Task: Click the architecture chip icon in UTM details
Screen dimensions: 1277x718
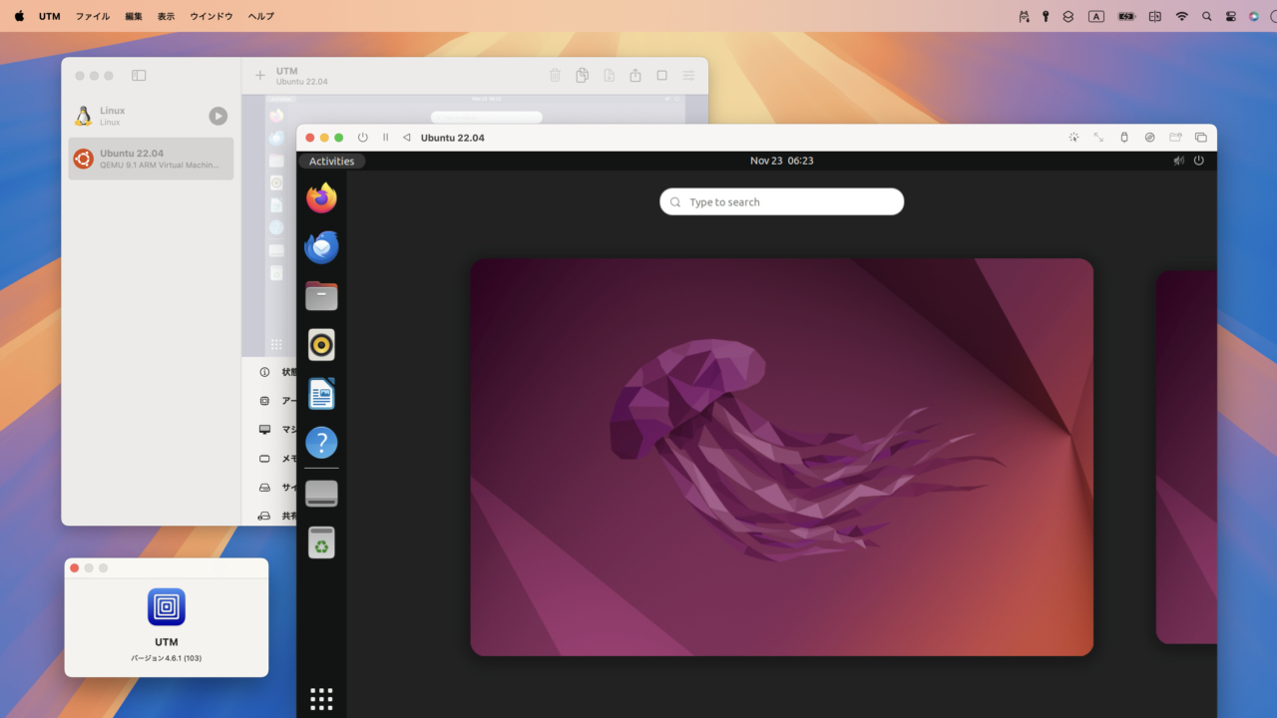Action: (x=264, y=401)
